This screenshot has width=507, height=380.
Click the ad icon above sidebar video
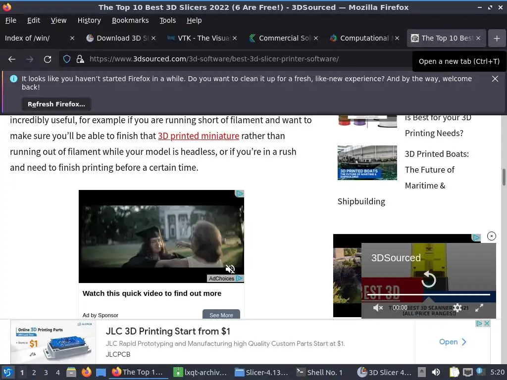coord(476,237)
